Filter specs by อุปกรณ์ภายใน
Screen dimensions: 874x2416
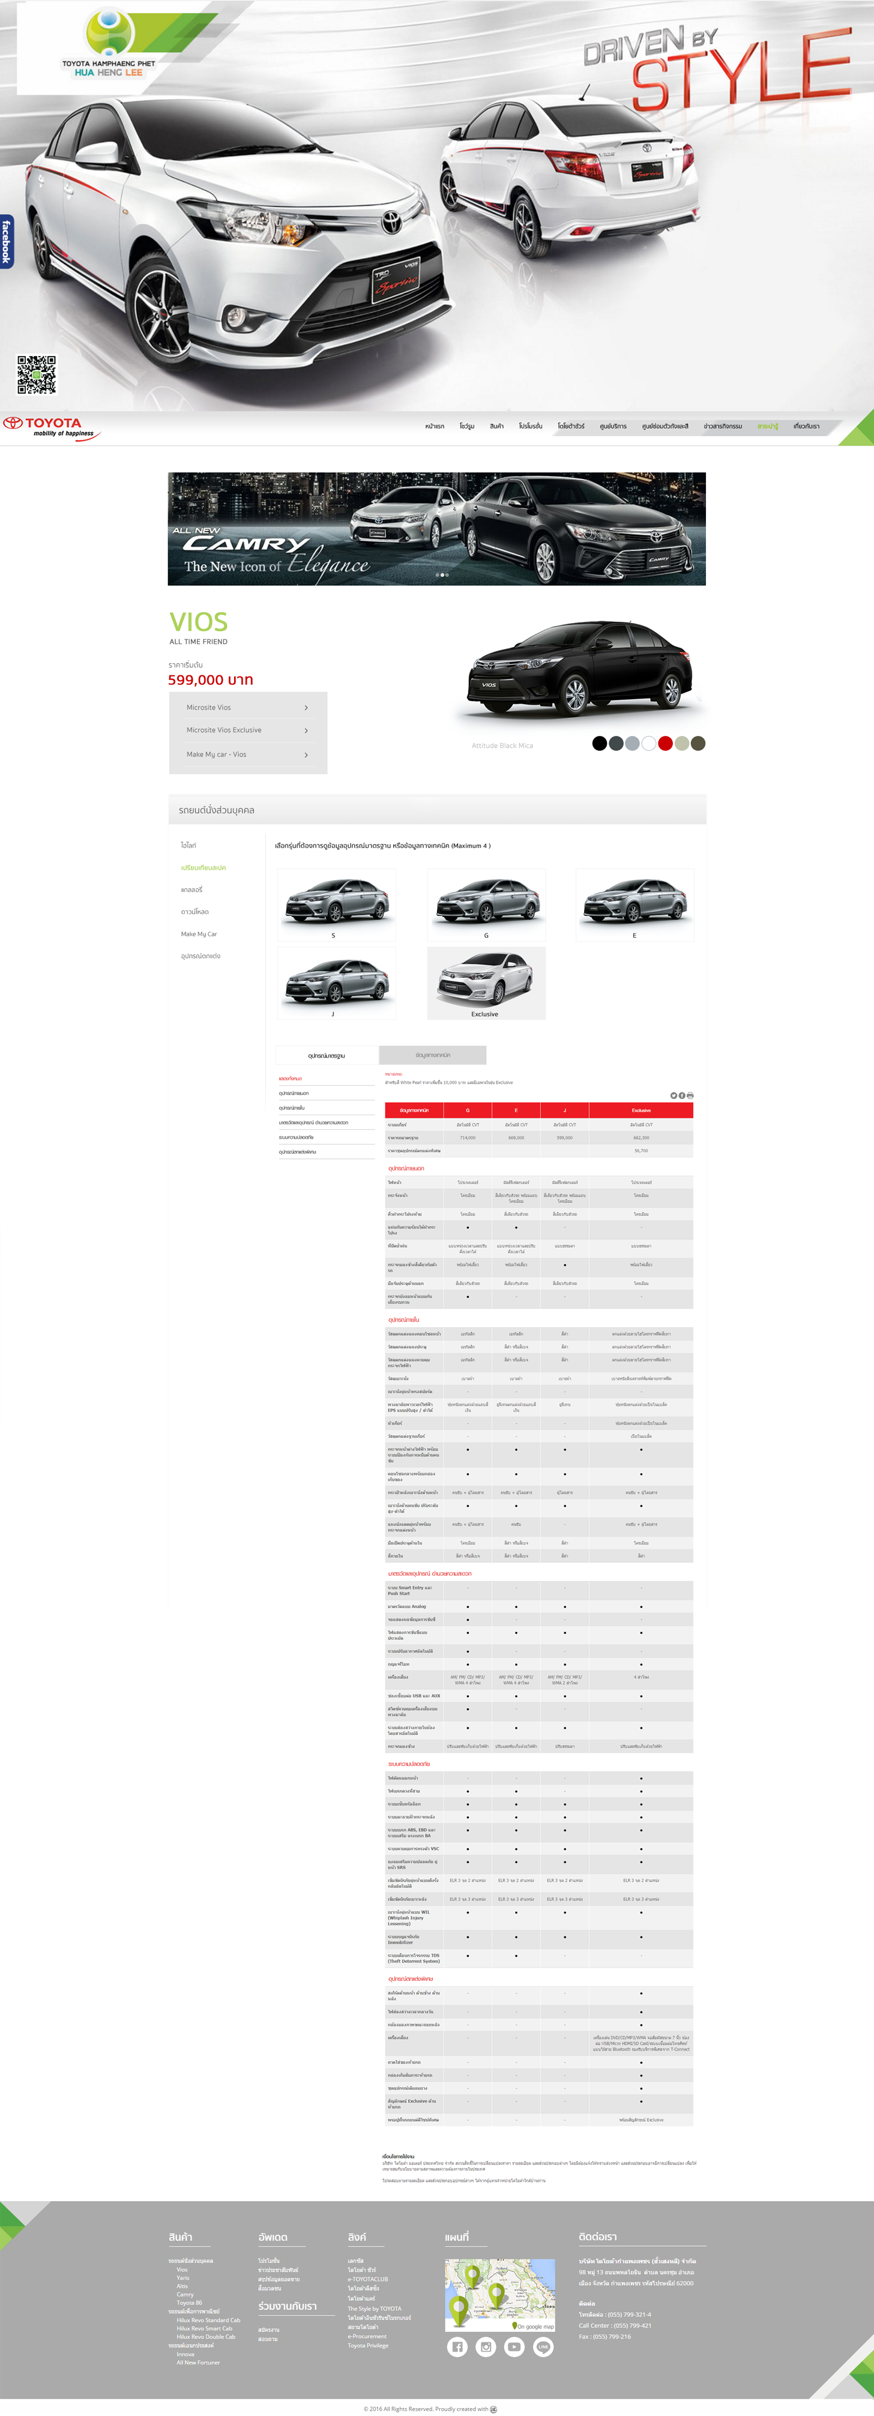[292, 1107]
